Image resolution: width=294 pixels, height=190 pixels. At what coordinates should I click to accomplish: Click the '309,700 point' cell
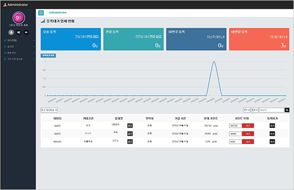tap(211, 126)
